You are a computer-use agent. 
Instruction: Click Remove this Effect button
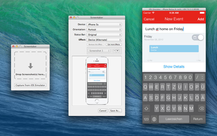coord(95,45)
